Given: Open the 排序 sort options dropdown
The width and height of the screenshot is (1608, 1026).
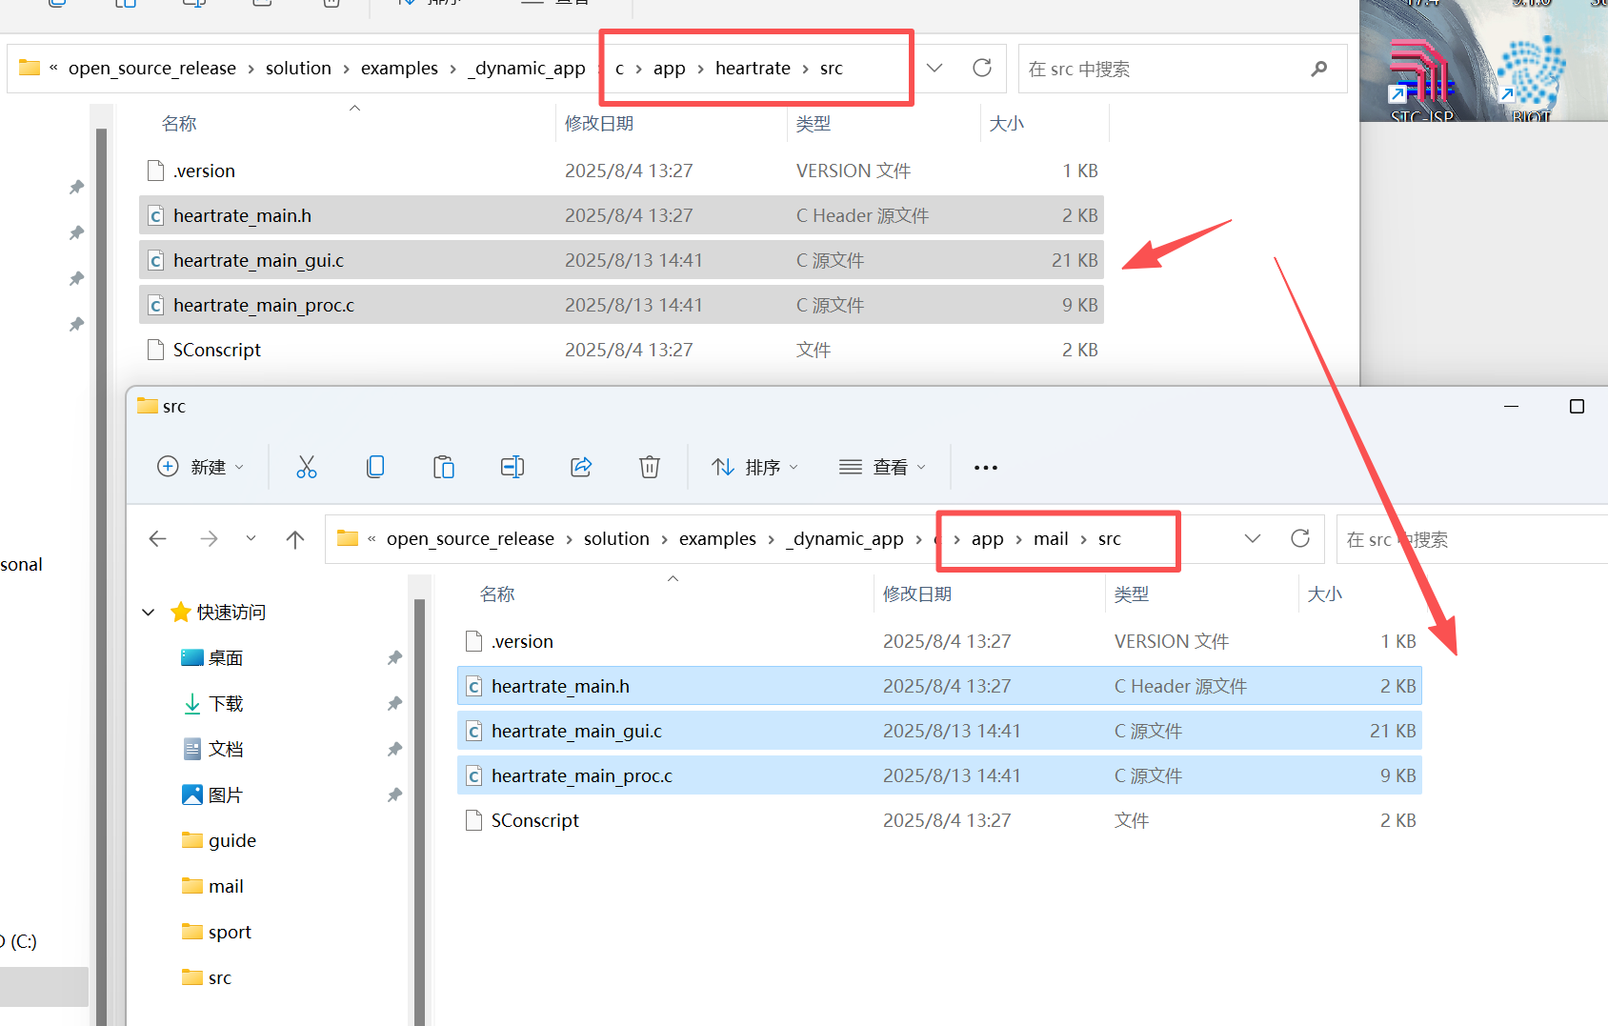Looking at the screenshot, I should point(755,467).
